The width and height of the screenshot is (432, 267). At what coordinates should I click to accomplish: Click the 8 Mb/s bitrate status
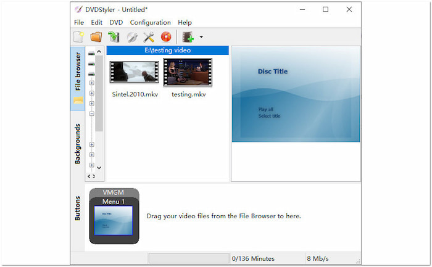coord(318,259)
